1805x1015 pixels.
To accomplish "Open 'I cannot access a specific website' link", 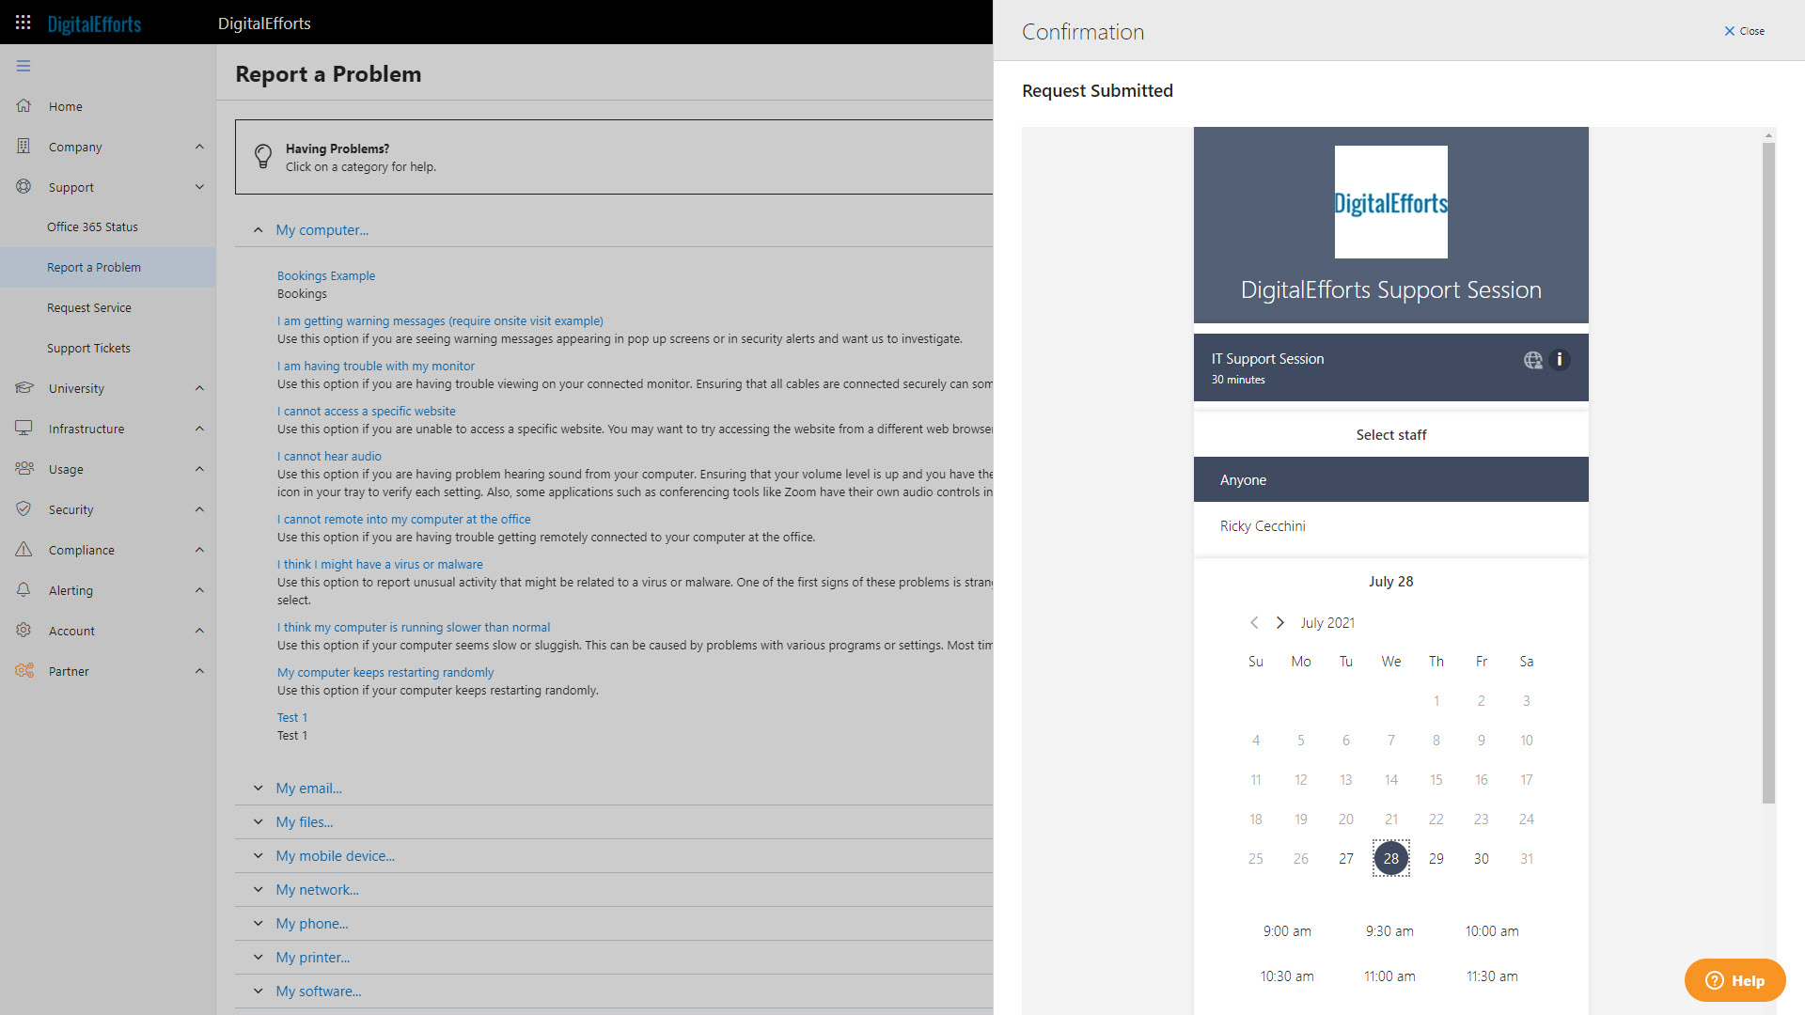I will point(367,411).
